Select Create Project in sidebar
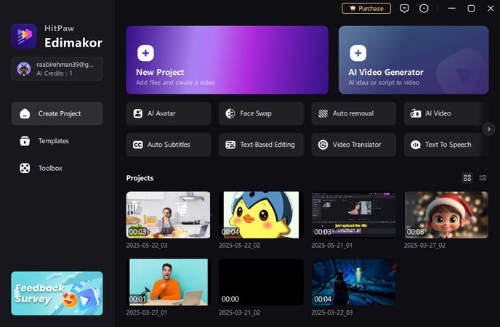Viewport: 500px width, 327px height. pos(57,113)
